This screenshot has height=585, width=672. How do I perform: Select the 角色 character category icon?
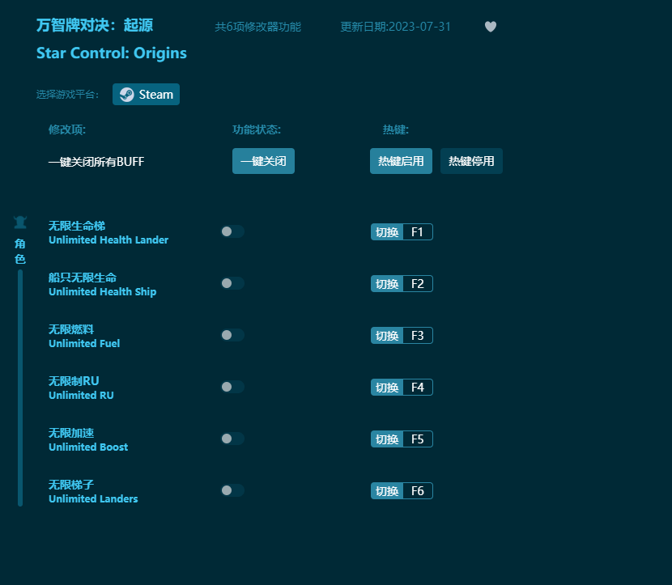(19, 221)
